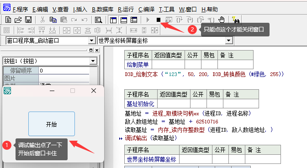This screenshot has height=168, width=307.
Task: Open the W.窗口 menu
Action: (x=188, y=10)
